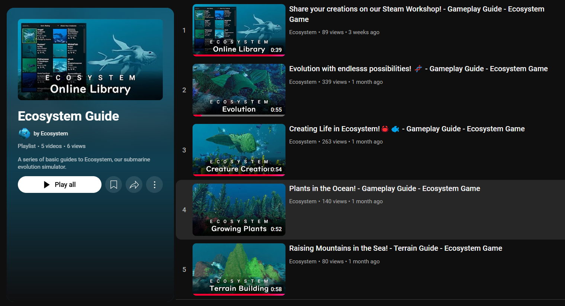Start playback with Play all
The image size is (565, 306).
(59, 185)
